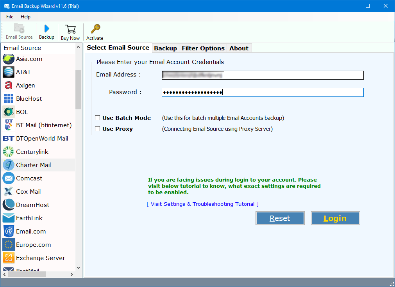Select Europe.com text in list
The width and height of the screenshot is (395, 287).
[x=34, y=245]
